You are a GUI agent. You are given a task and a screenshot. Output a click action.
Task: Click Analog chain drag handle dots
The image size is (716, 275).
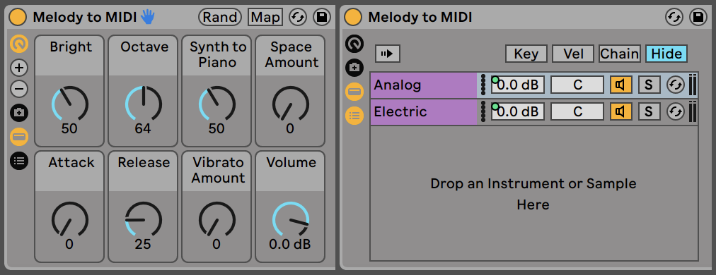coord(483,85)
